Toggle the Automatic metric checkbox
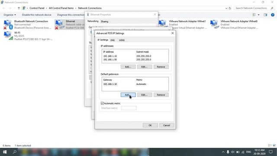 click(102, 103)
